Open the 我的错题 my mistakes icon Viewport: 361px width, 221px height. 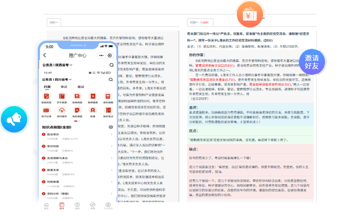[77, 110]
